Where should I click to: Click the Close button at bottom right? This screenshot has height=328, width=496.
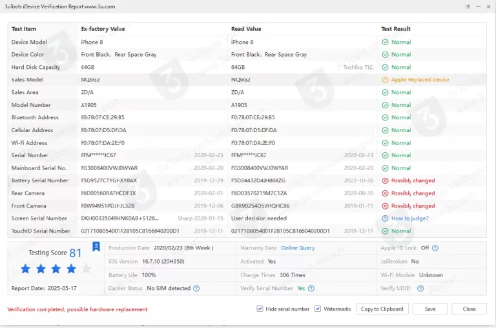pyautogui.click(x=469, y=309)
